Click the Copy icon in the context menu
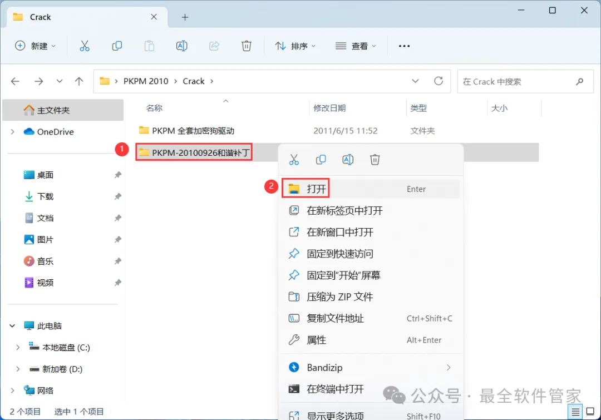Viewport: 601px width, 420px height. click(321, 160)
